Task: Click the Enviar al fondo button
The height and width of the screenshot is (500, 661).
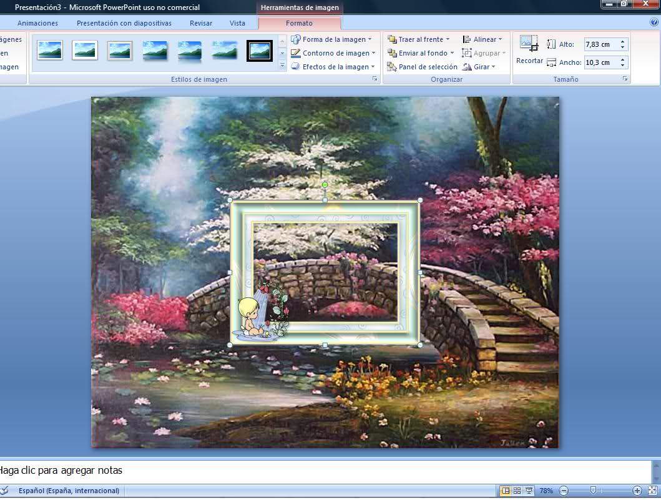Action: (418, 53)
